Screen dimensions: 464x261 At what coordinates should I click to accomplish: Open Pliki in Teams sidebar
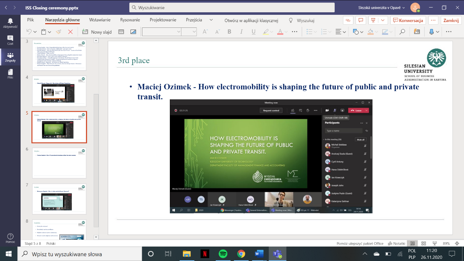10,73
